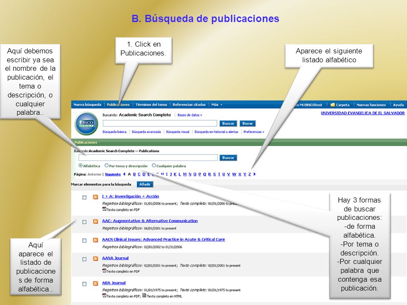The height and width of the screenshot is (305, 407).
Task: Open AACN Clinical Issues publication link
Action: click(x=163, y=239)
